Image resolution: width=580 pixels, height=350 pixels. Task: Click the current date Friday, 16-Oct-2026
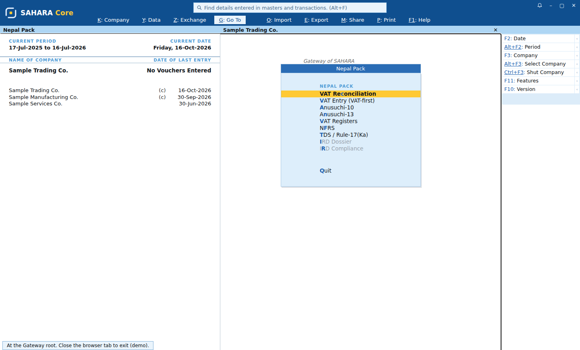pyautogui.click(x=182, y=47)
